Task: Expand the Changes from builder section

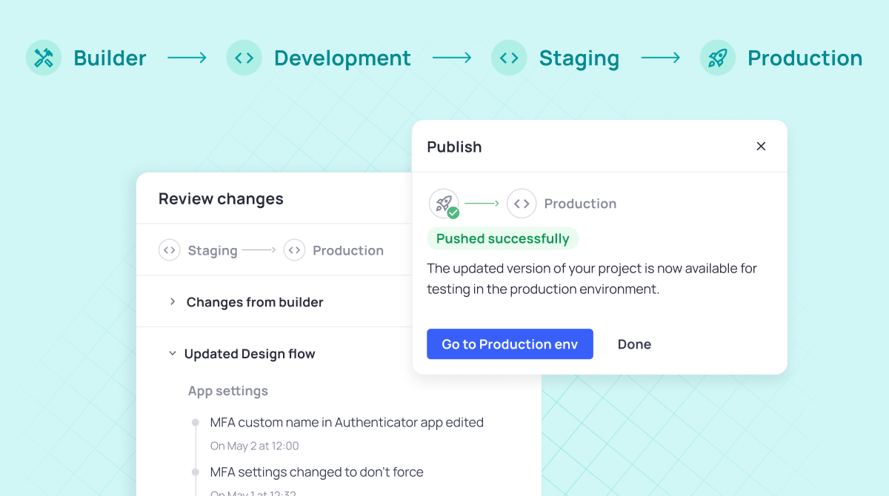Action: [173, 302]
